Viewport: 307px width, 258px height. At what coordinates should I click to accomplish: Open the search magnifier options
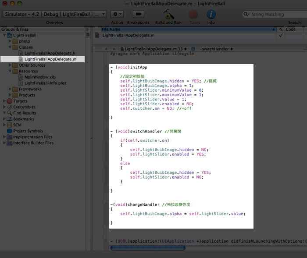(x=246, y=14)
